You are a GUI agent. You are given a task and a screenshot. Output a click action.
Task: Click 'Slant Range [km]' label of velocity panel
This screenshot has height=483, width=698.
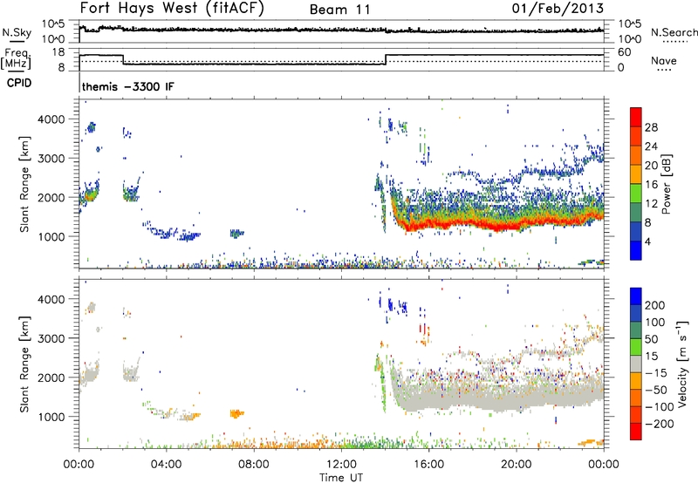[24, 364]
